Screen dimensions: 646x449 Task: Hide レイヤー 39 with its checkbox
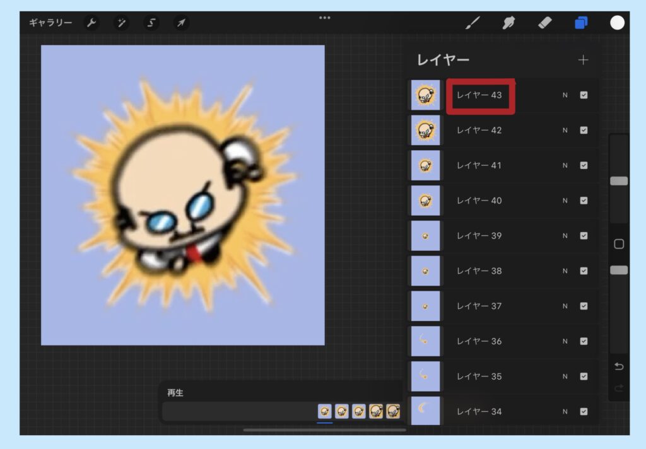click(x=584, y=236)
